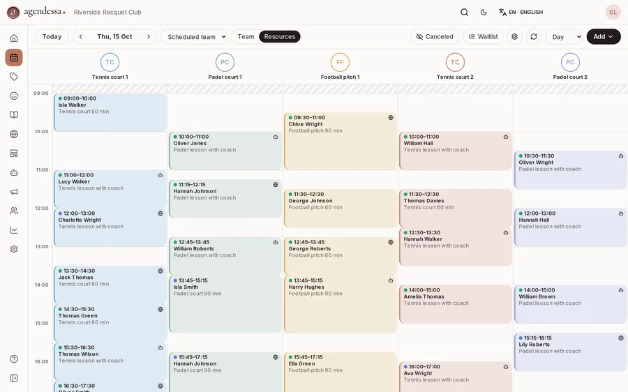
Task: Click the agendessa logo
Action: pyautogui.click(x=36, y=12)
